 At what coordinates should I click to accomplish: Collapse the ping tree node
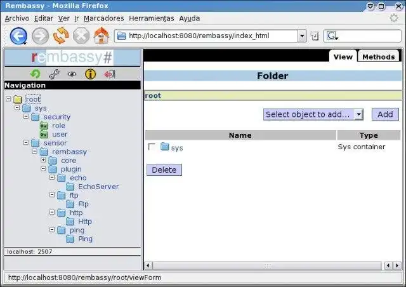pyautogui.click(x=52, y=230)
